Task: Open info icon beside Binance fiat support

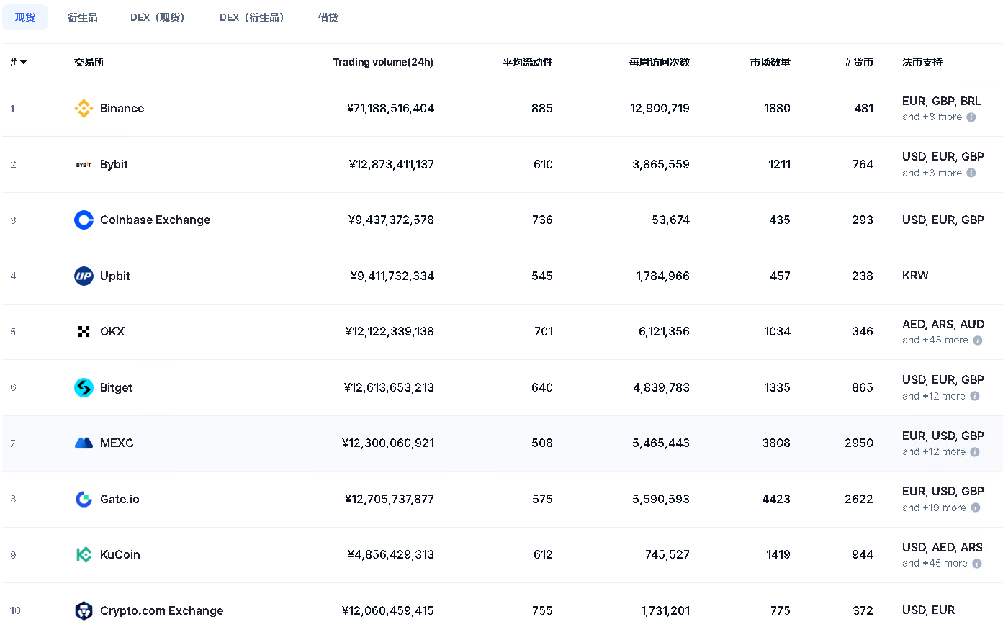Action: pos(971,117)
